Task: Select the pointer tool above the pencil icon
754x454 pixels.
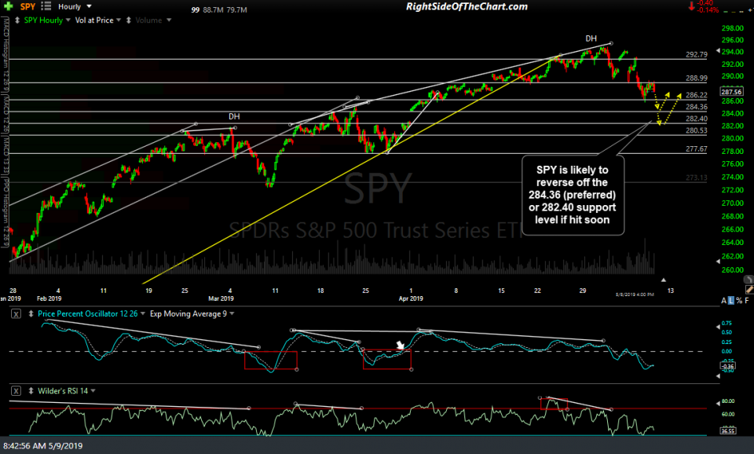Action: 748,280
